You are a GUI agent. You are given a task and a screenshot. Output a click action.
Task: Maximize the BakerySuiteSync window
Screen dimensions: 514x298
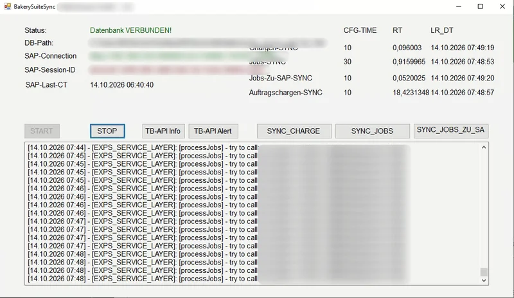(480, 6)
